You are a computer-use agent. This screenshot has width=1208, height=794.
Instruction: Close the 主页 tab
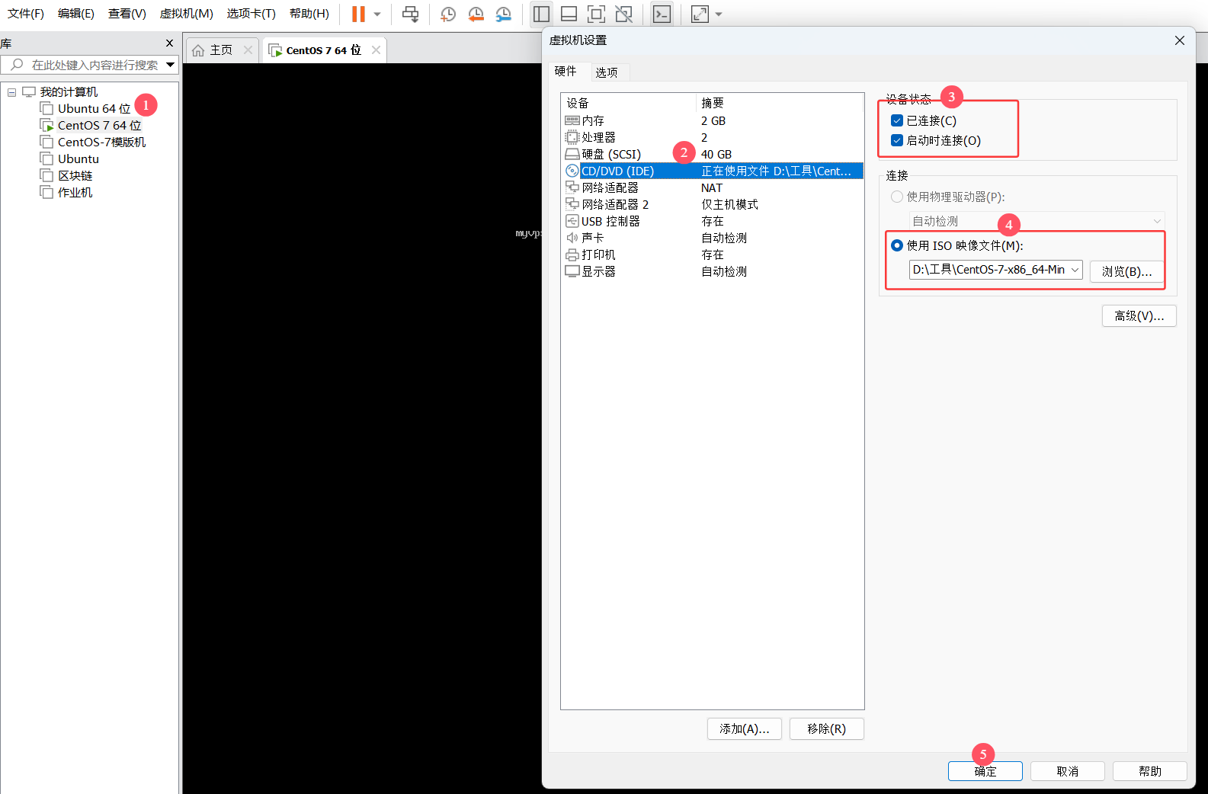pyautogui.click(x=248, y=50)
